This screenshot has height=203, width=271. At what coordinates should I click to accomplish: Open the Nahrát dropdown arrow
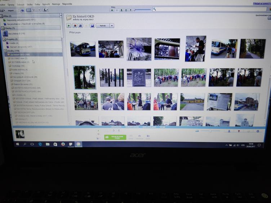pos(112,26)
